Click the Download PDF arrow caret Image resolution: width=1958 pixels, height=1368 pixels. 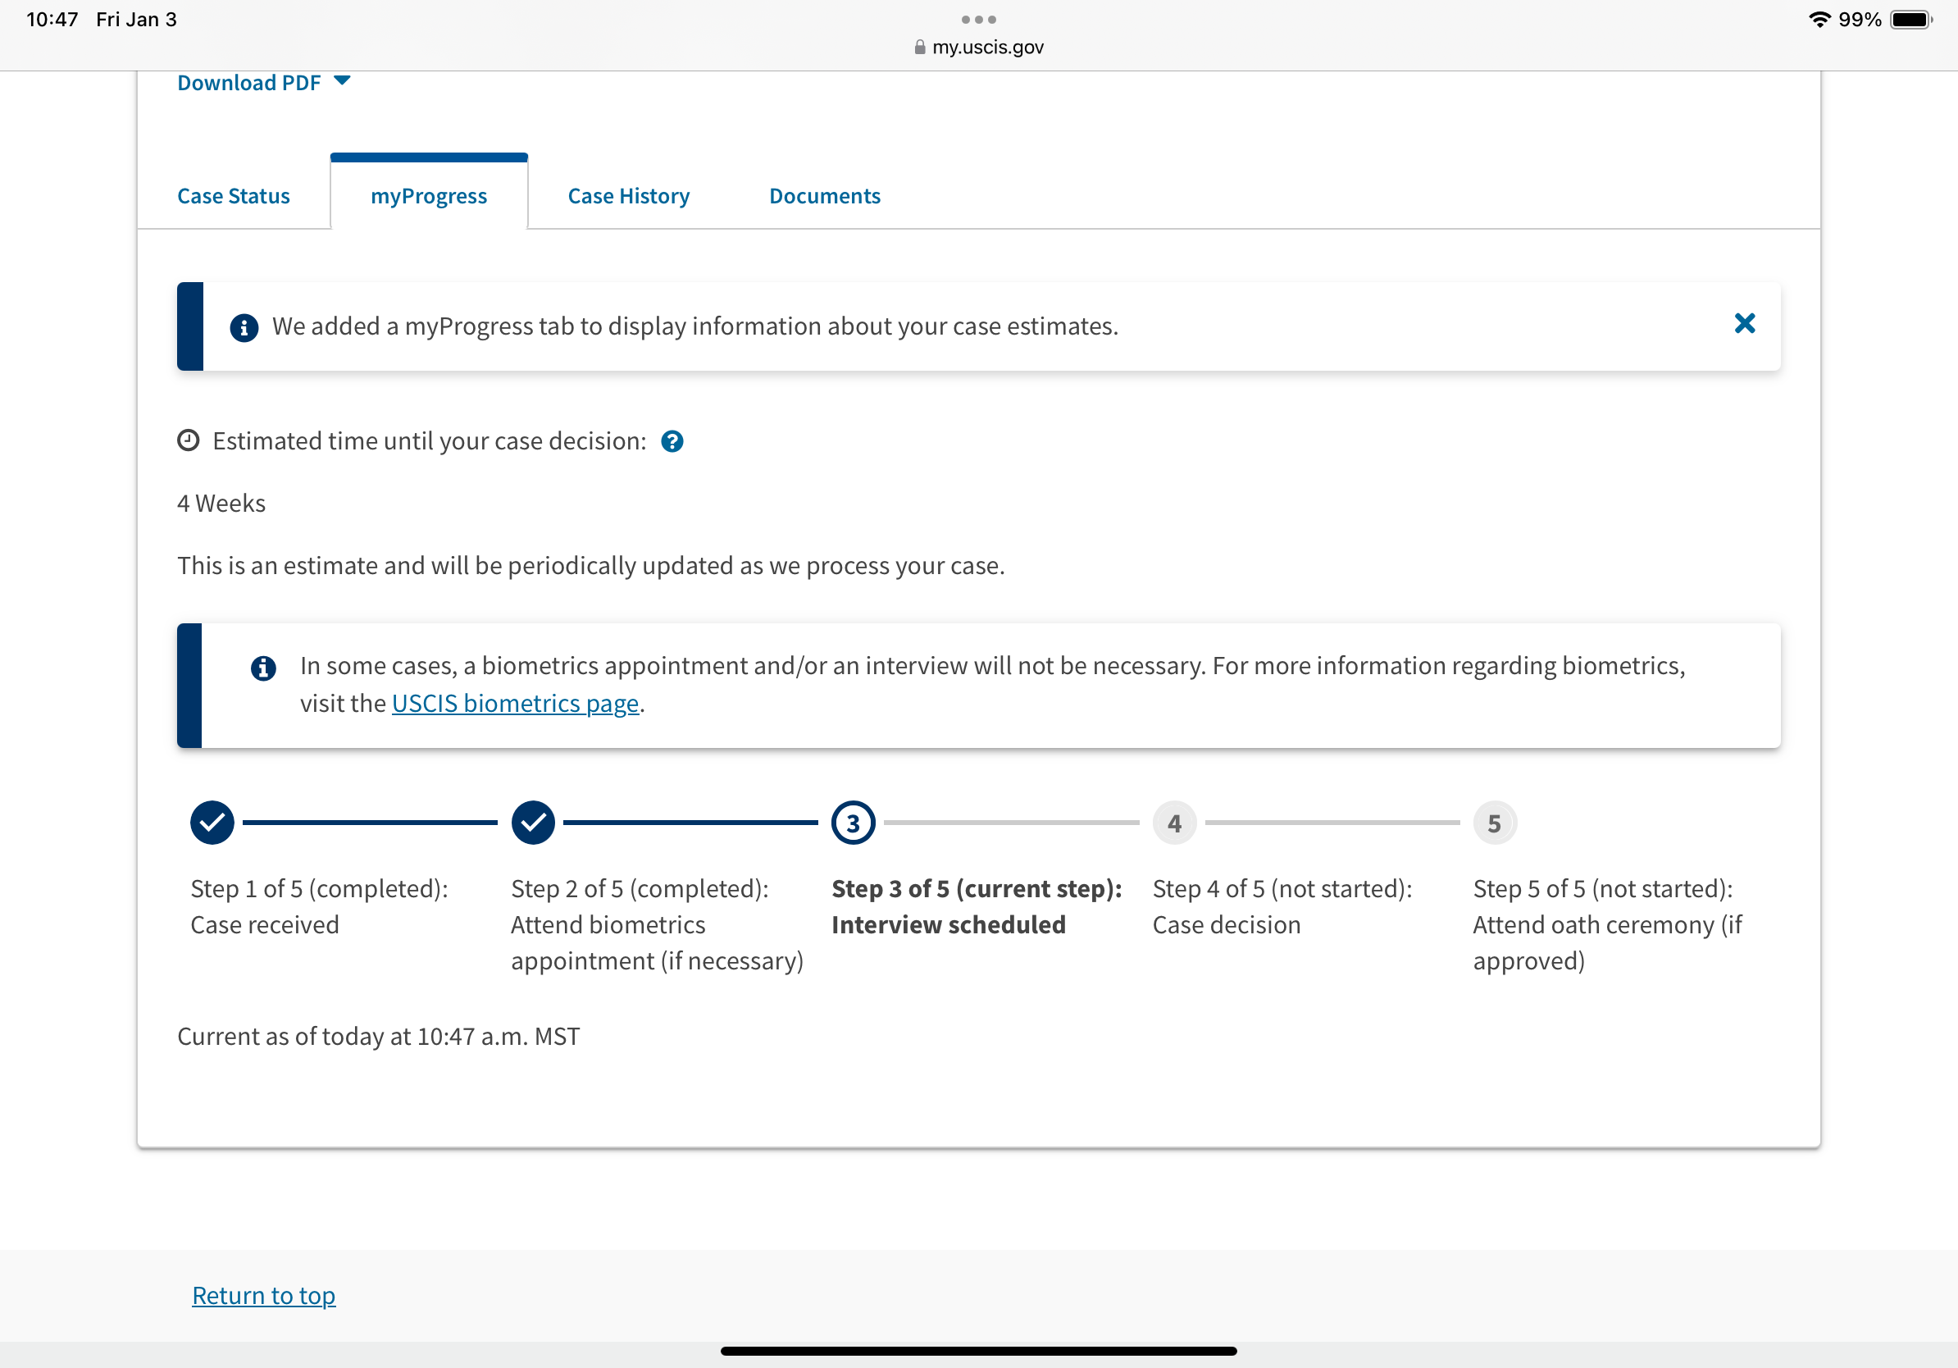click(x=342, y=81)
